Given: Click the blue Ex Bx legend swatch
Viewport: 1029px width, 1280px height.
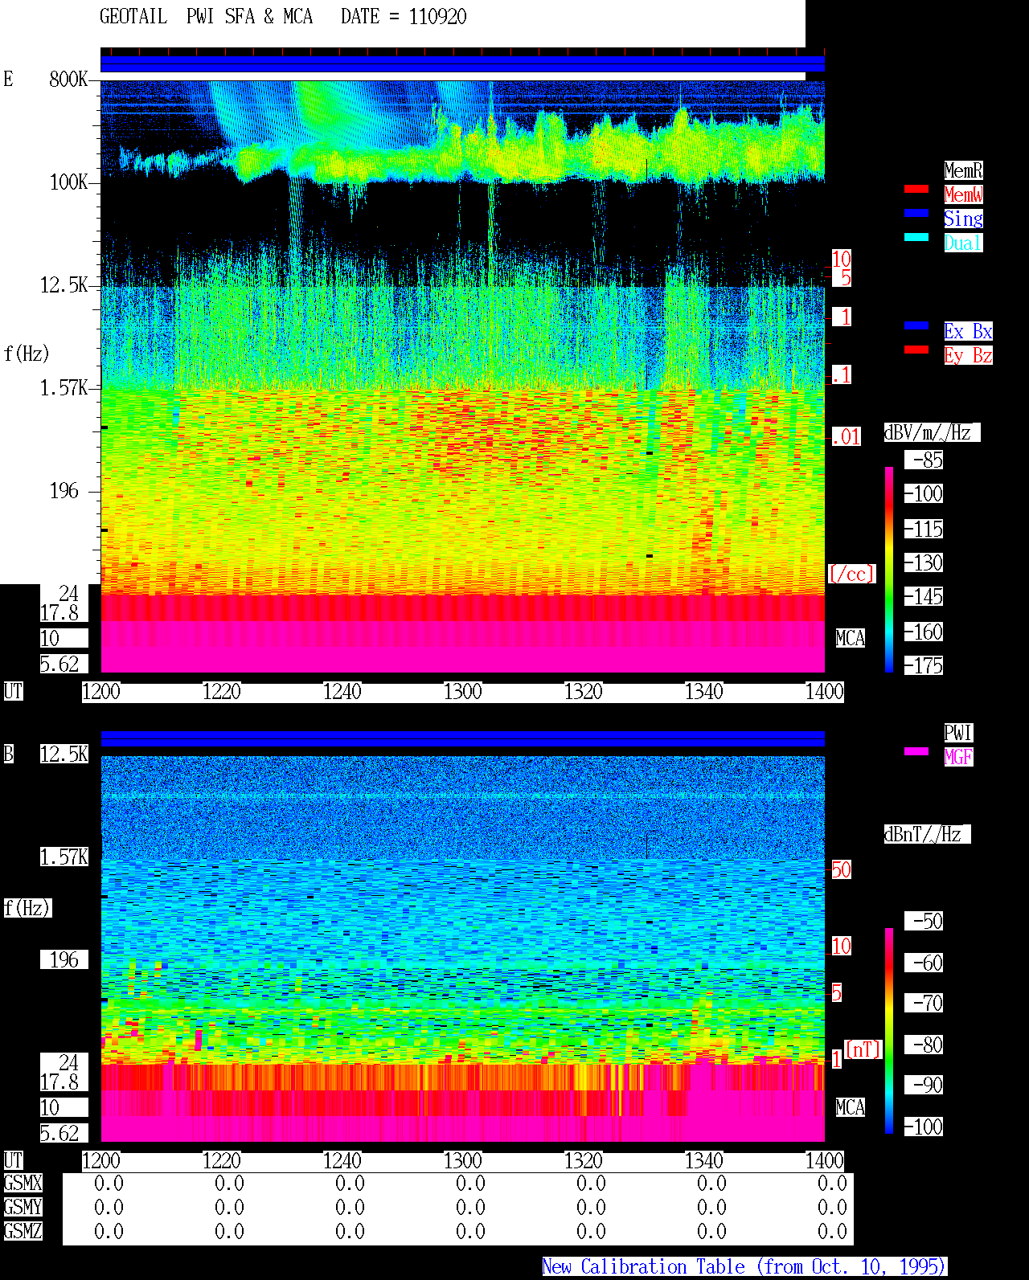Looking at the screenshot, I should (x=916, y=325).
